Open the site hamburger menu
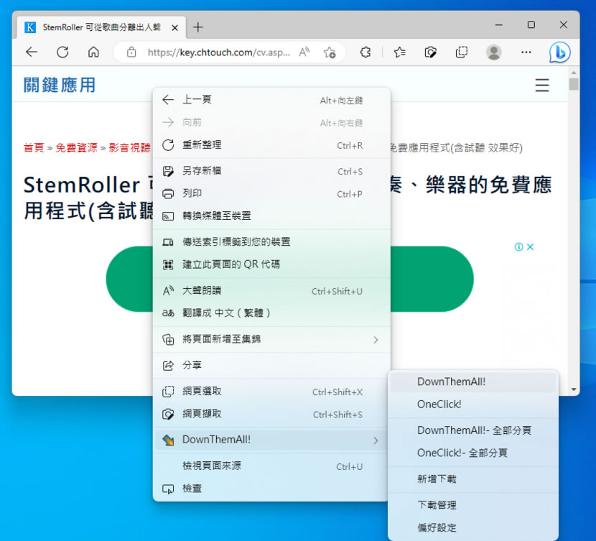The image size is (596, 541). click(542, 85)
